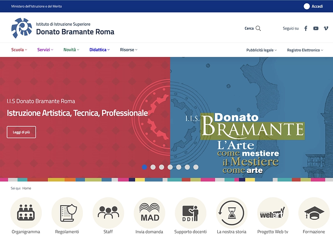Select the first carousel slide dot
The width and height of the screenshot is (333, 245).
pos(144,167)
